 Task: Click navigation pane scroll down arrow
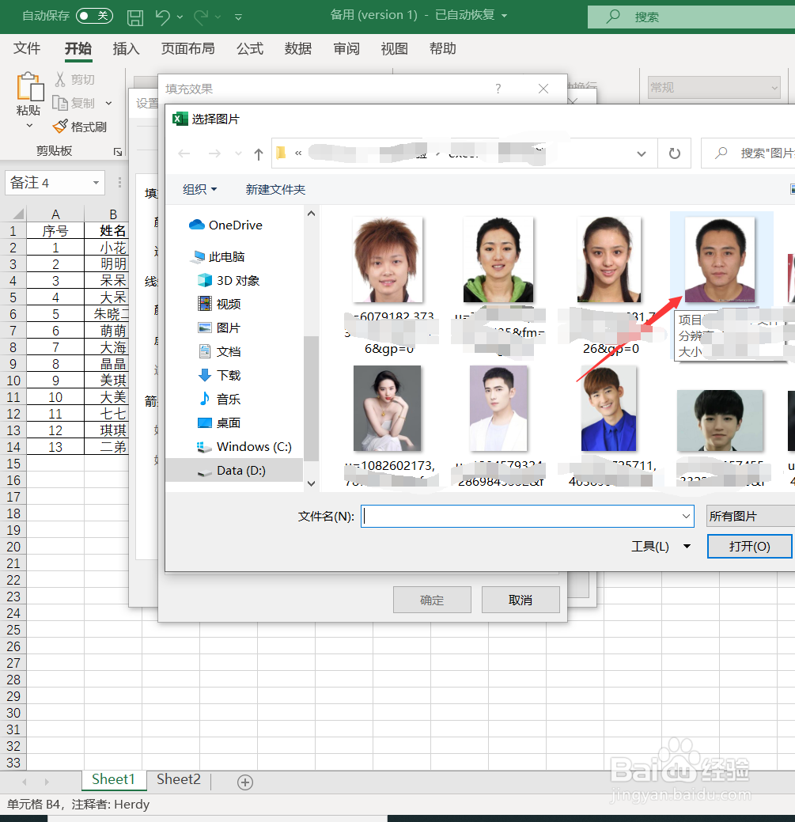point(311,483)
